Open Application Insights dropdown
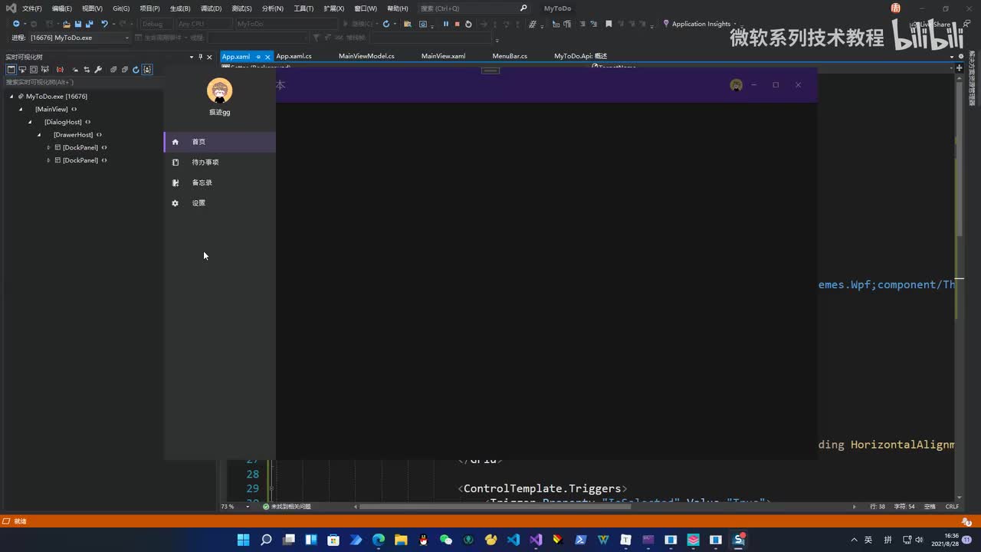The width and height of the screenshot is (981, 552). [700, 24]
